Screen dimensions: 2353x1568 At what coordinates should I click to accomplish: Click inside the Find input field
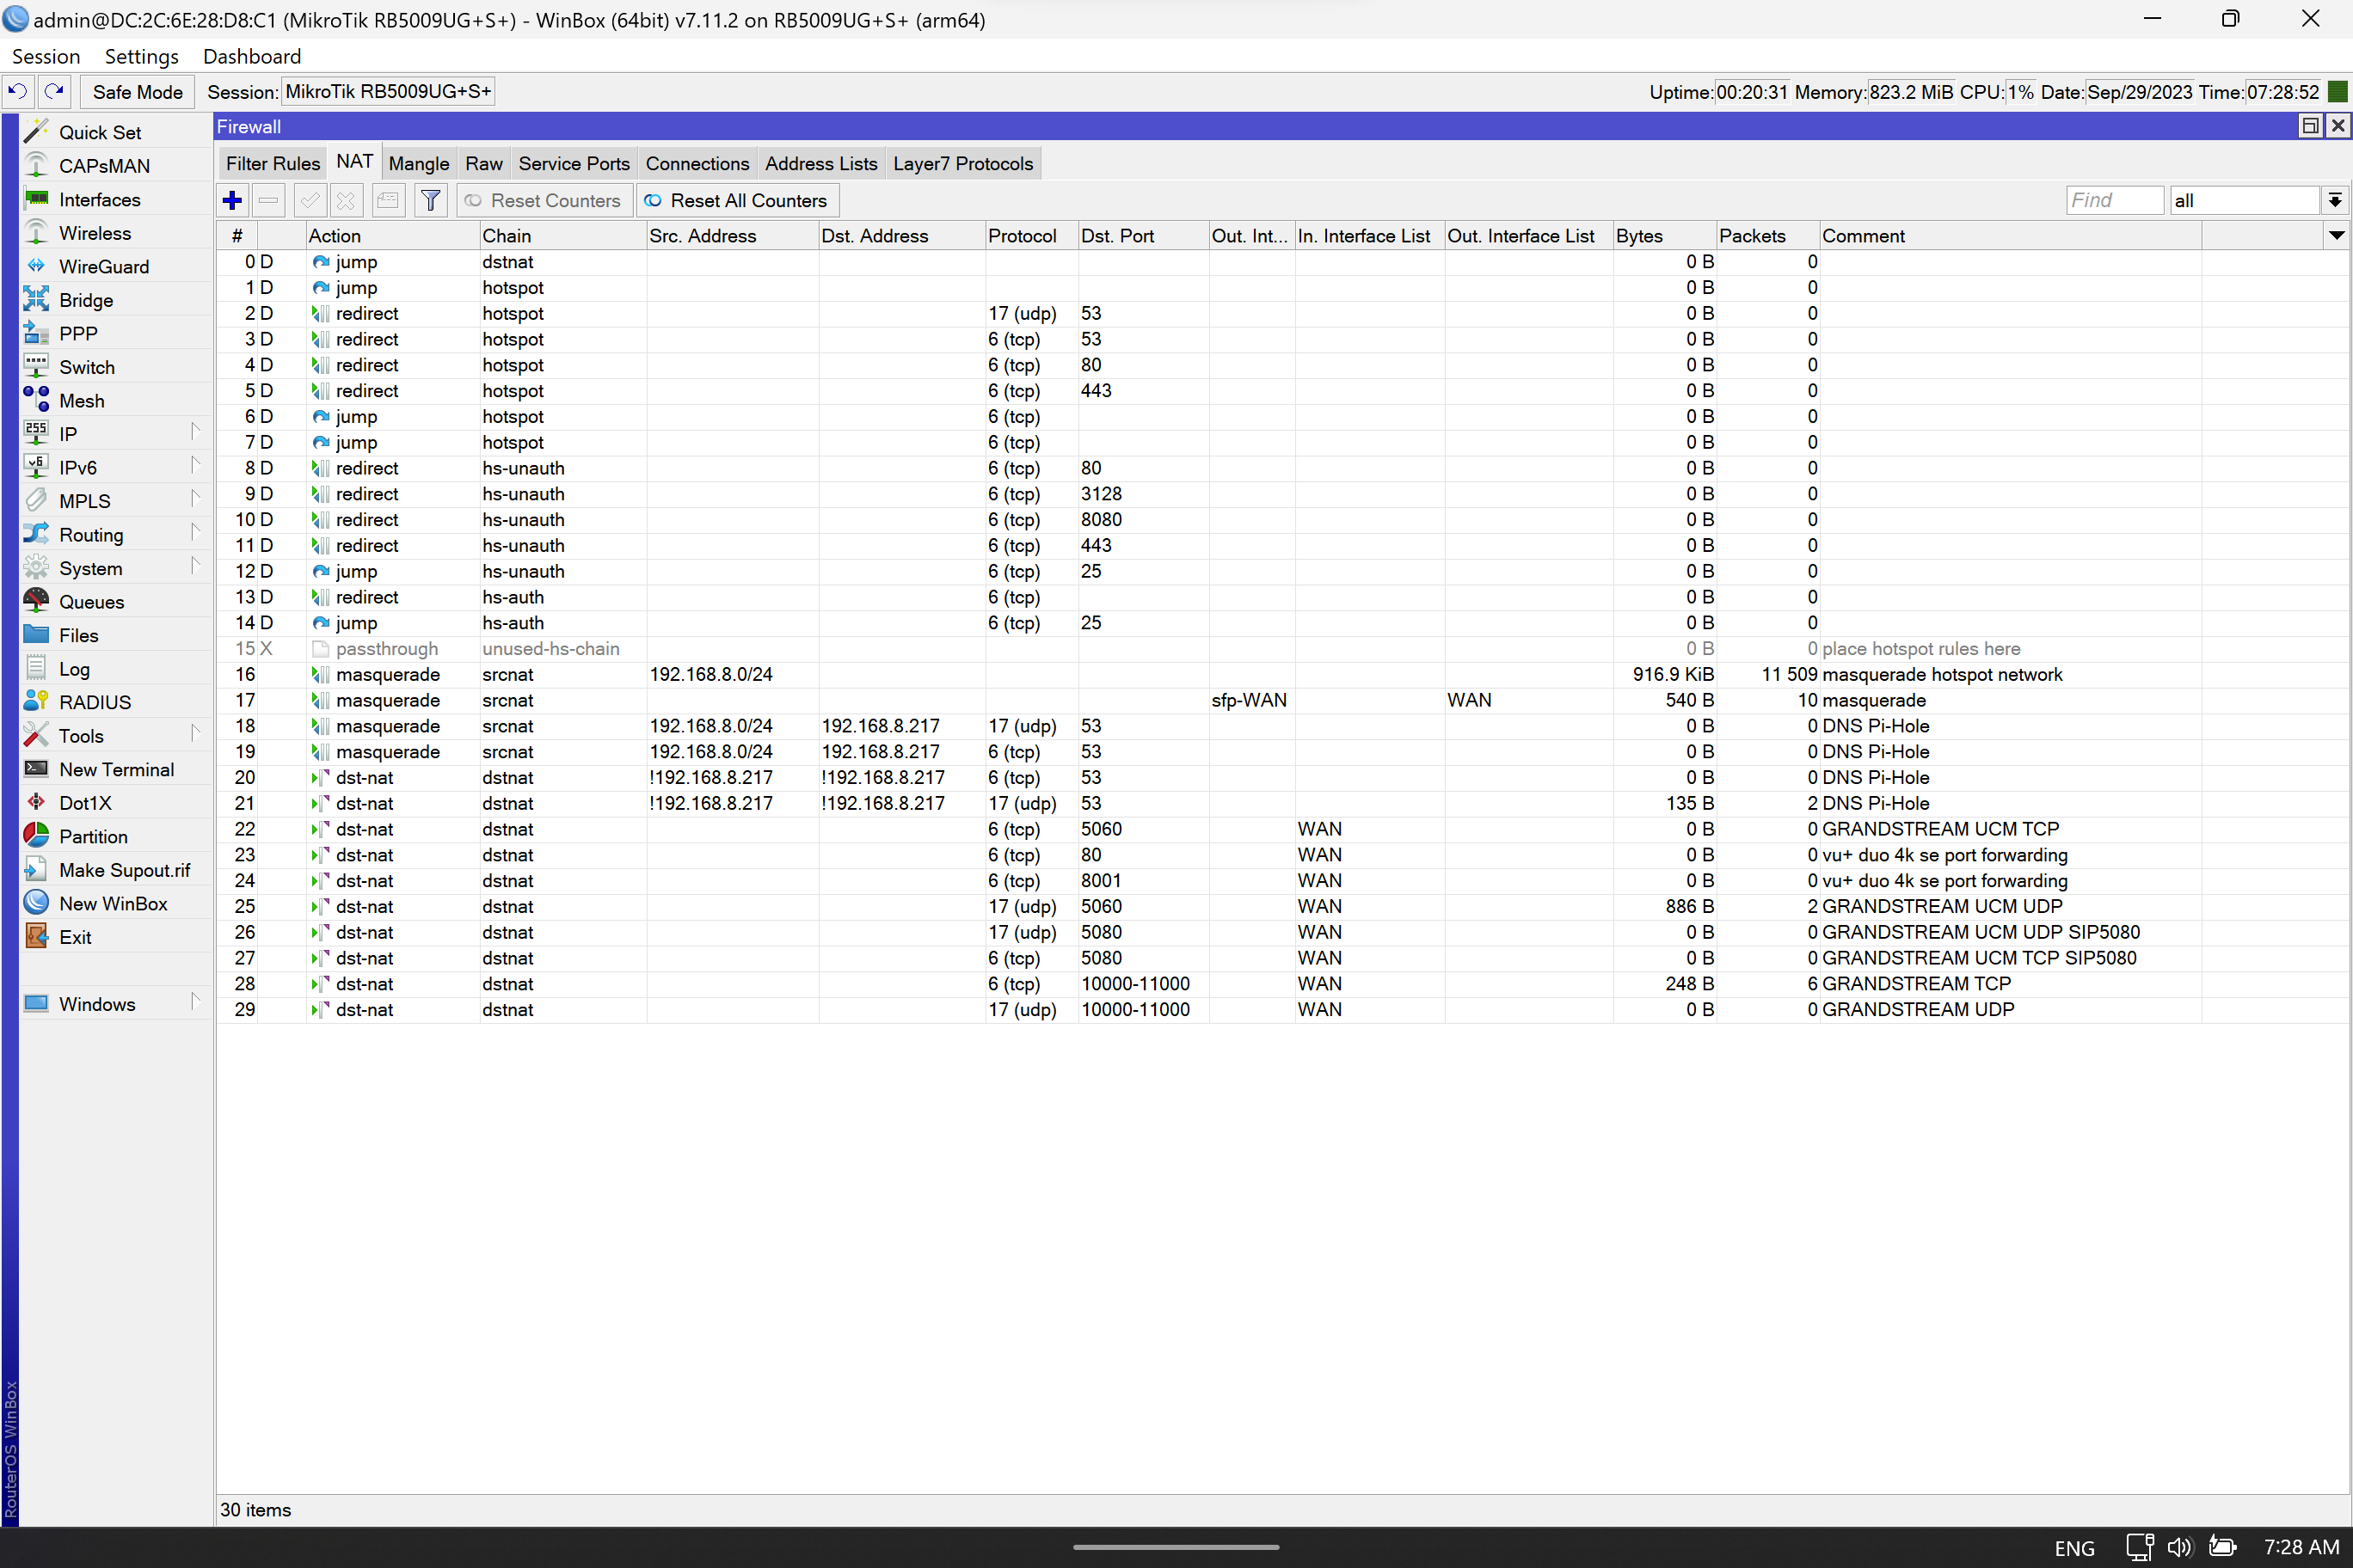pyautogui.click(x=2114, y=200)
